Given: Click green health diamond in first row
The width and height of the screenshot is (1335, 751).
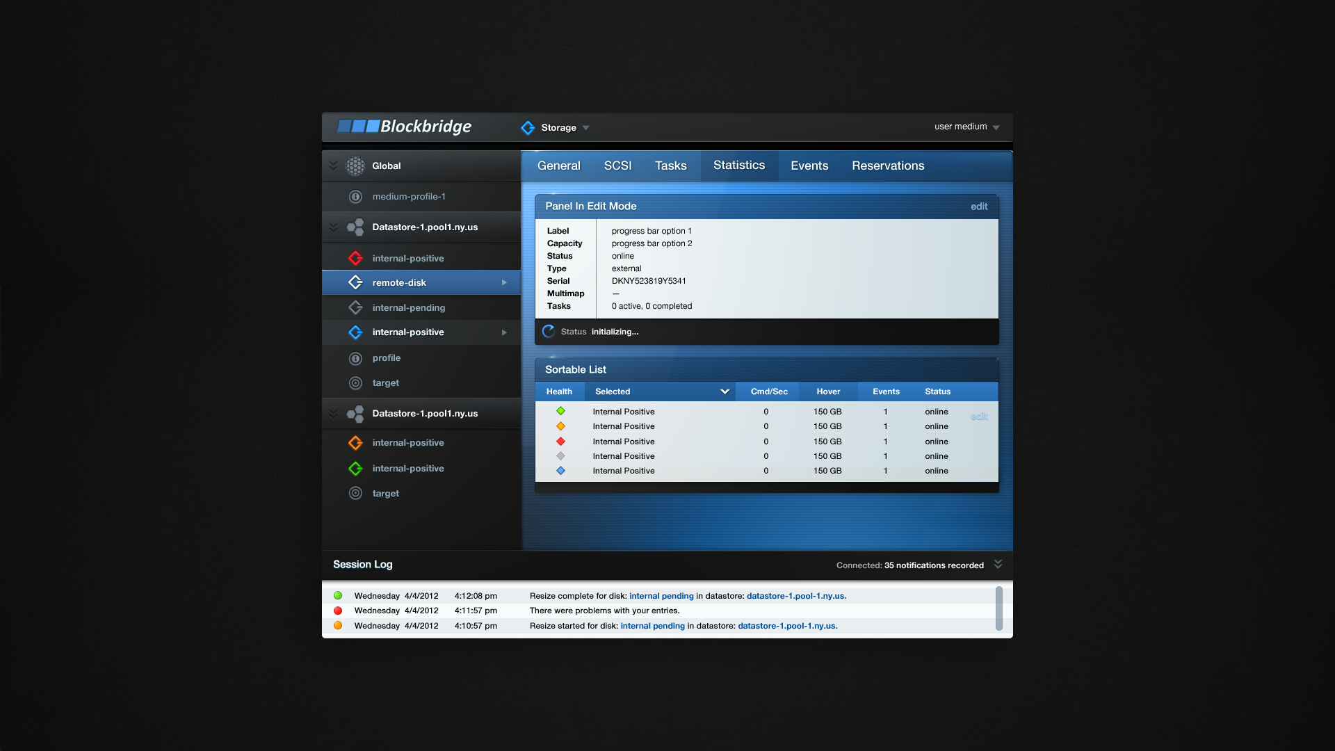Looking at the screenshot, I should 560,411.
